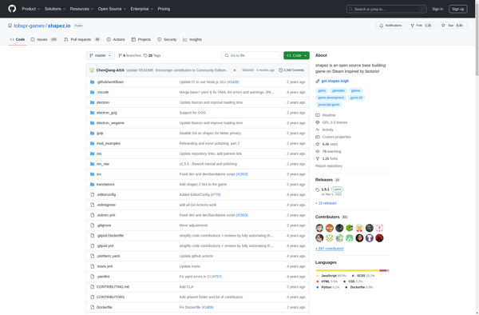Screen dimensions: 479x315
Task: Open the translations folder
Action: click(x=105, y=185)
